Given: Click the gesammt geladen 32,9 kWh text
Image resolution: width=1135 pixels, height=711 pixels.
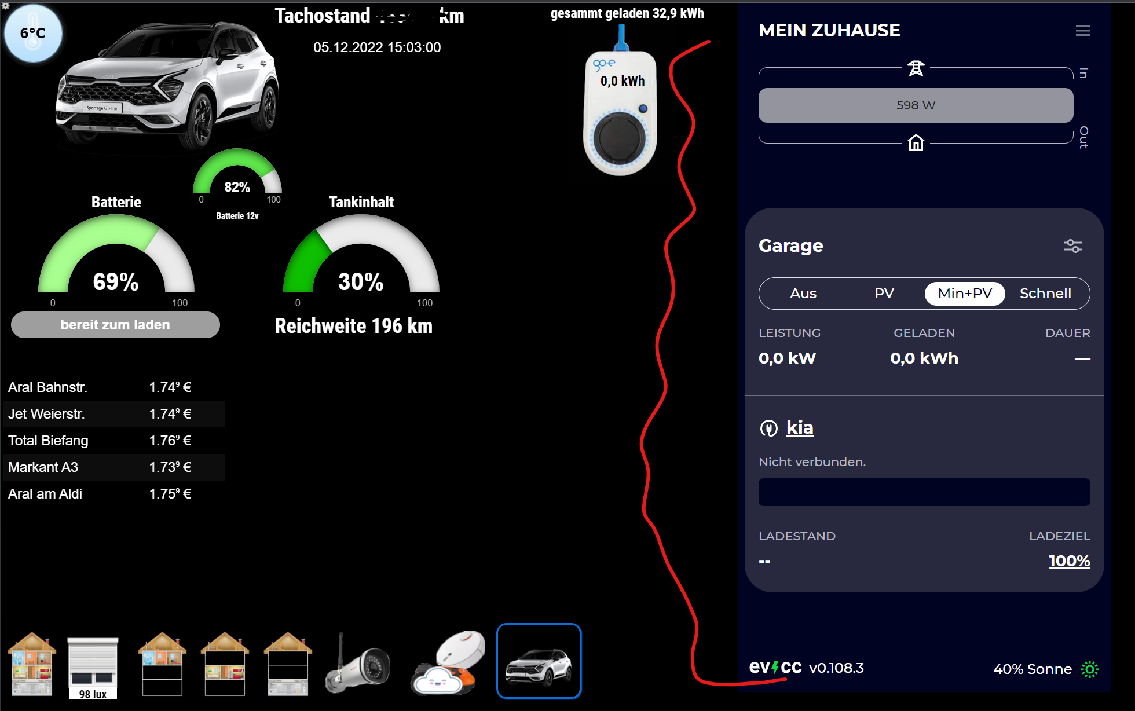Looking at the screenshot, I should (627, 13).
